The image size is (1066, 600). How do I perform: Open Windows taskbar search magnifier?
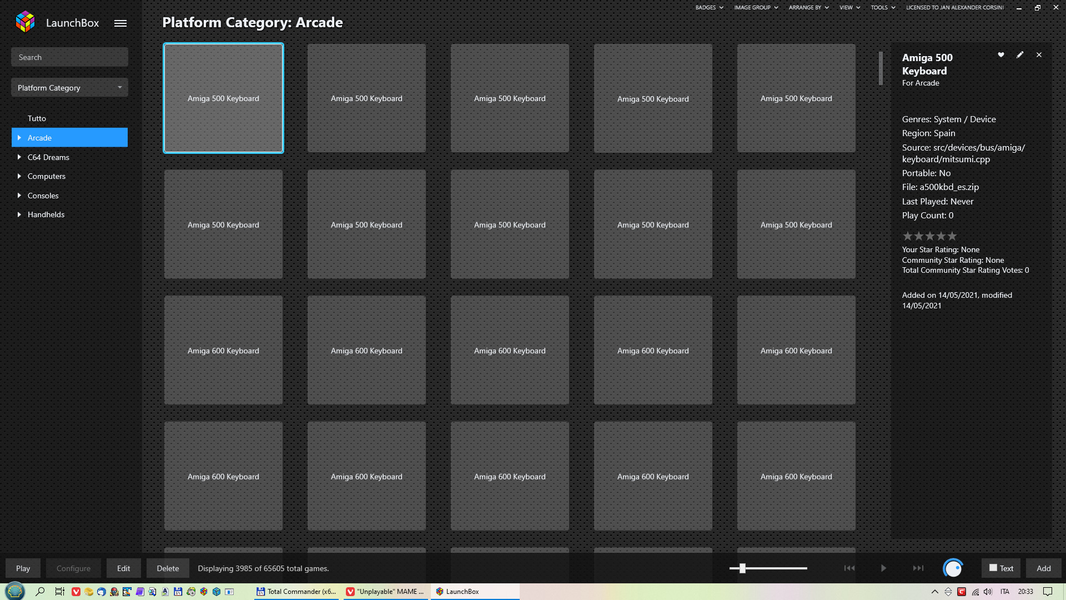(40, 592)
